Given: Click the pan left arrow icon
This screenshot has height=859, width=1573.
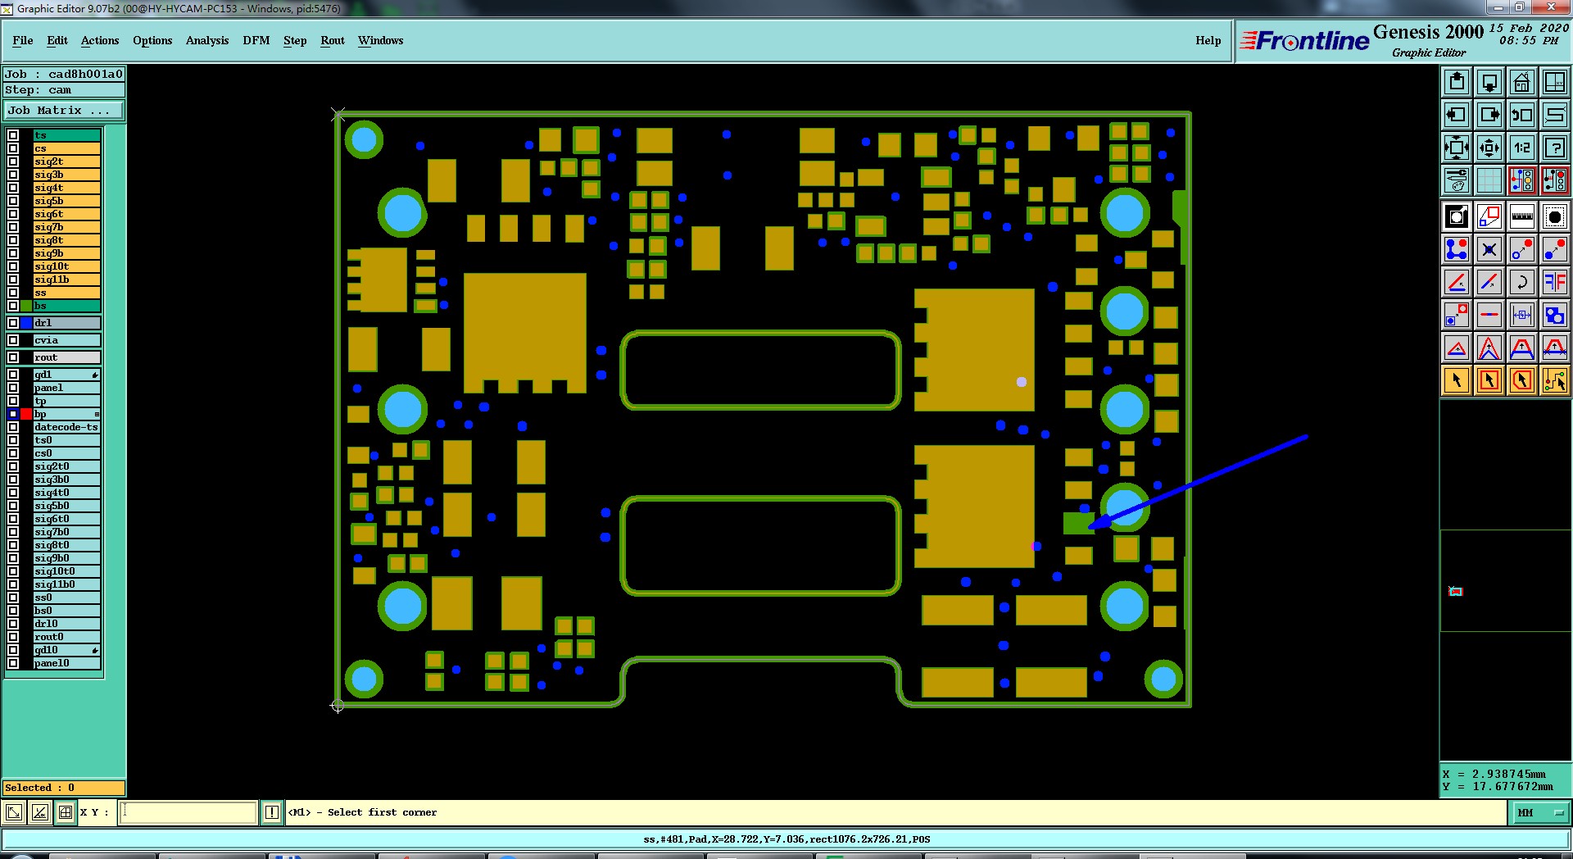Looking at the screenshot, I should click(1457, 115).
